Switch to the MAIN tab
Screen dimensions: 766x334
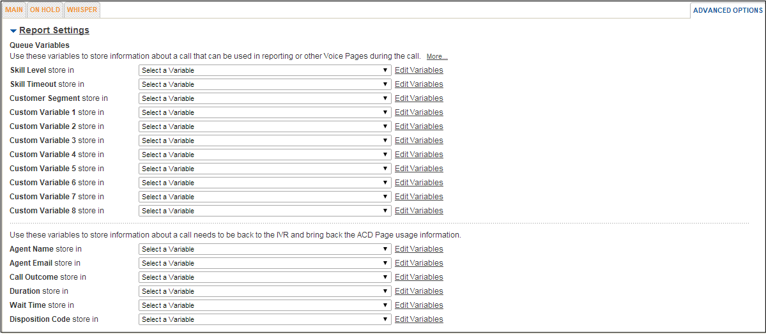coord(14,10)
